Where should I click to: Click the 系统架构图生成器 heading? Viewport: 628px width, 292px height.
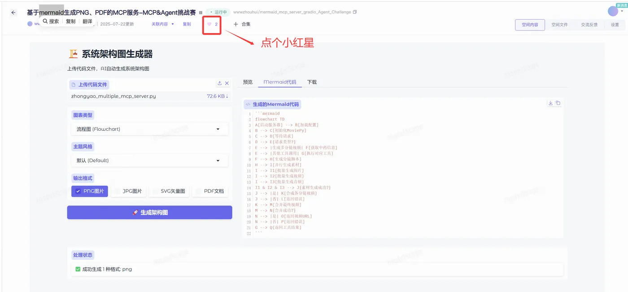tap(117, 54)
